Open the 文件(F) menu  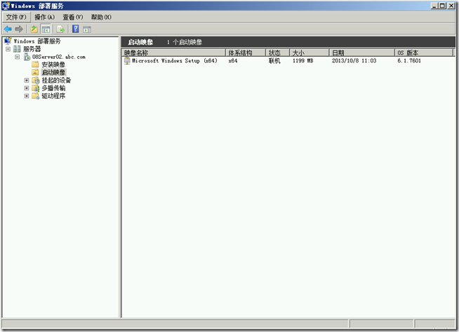pos(16,18)
